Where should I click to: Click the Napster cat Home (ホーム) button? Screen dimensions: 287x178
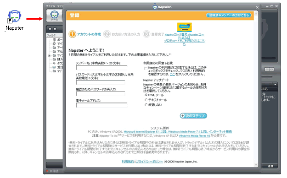click(x=54, y=16)
